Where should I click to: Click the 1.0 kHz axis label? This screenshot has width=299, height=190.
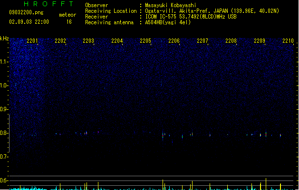coord(4,85)
